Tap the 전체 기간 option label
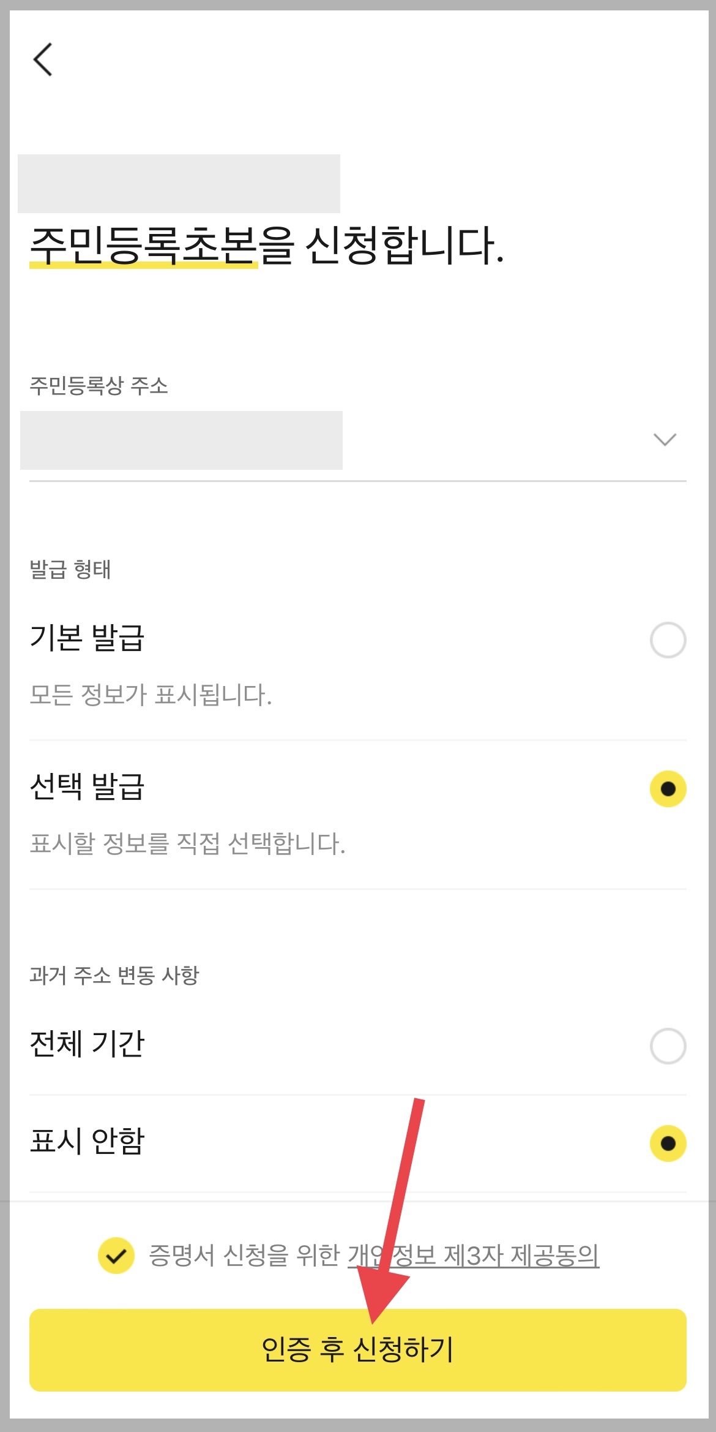716x1432 pixels. pyautogui.click(x=87, y=1043)
